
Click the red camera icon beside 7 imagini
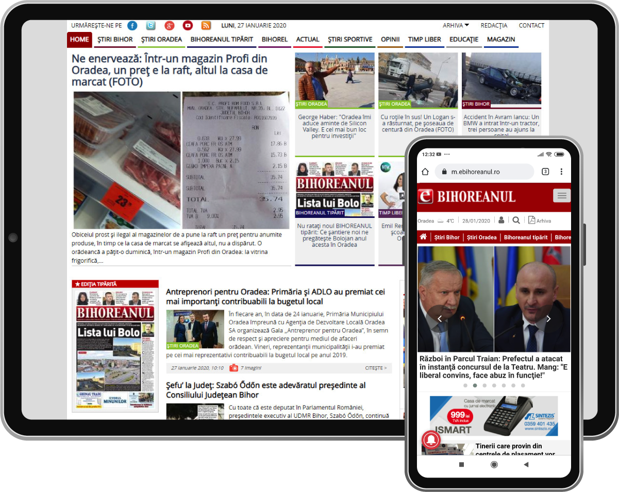[x=234, y=368]
